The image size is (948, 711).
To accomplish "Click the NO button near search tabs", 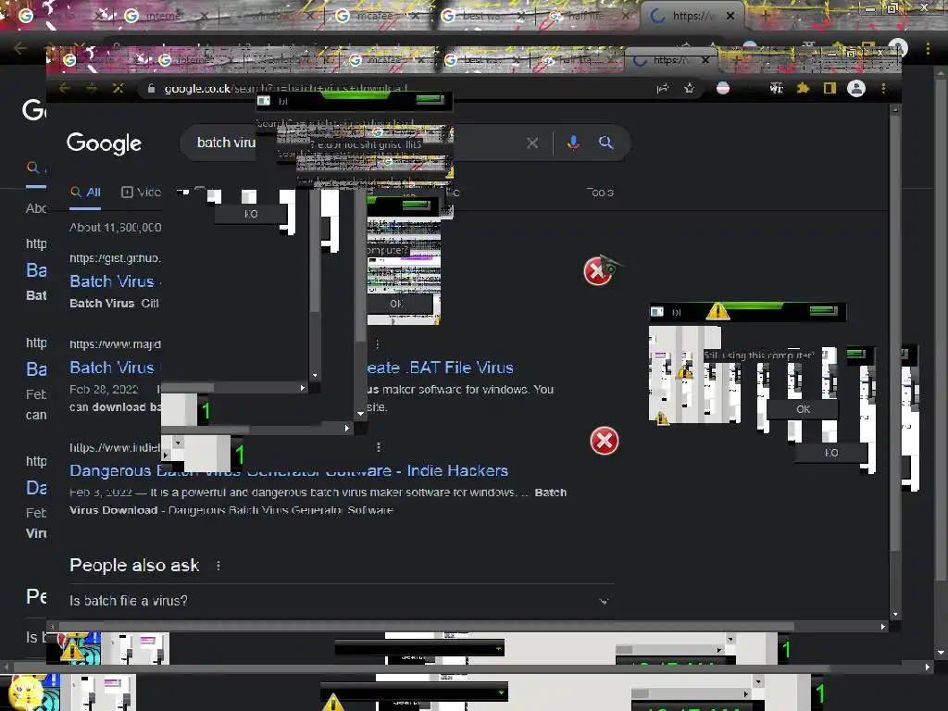I will [x=251, y=214].
